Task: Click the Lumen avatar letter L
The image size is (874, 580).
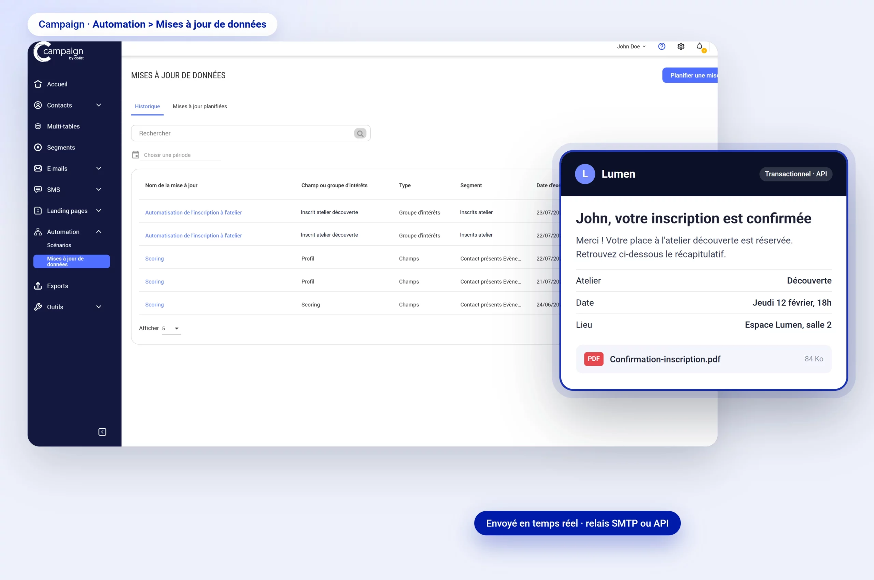Action: pyautogui.click(x=585, y=174)
